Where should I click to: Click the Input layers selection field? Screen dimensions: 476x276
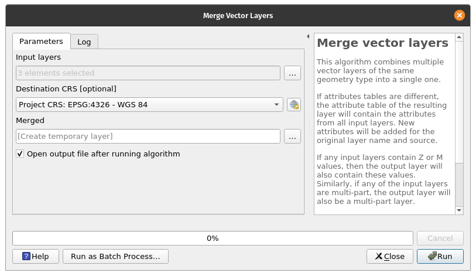pos(148,73)
